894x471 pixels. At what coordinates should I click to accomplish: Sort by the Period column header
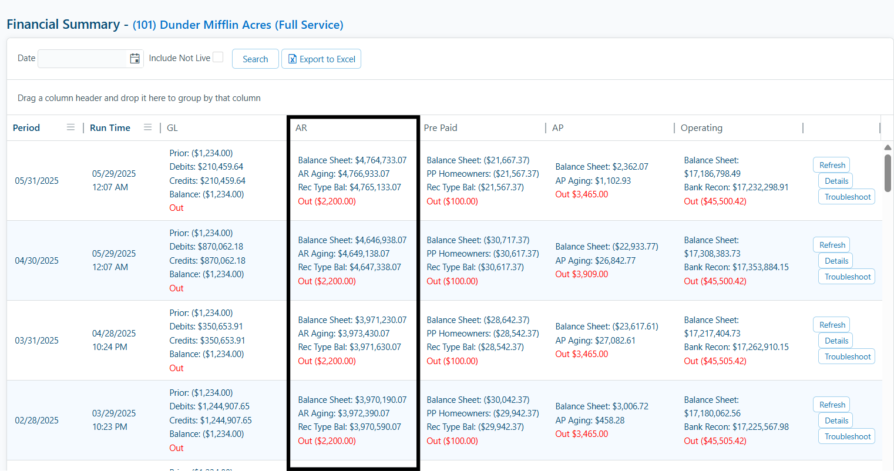click(x=26, y=128)
